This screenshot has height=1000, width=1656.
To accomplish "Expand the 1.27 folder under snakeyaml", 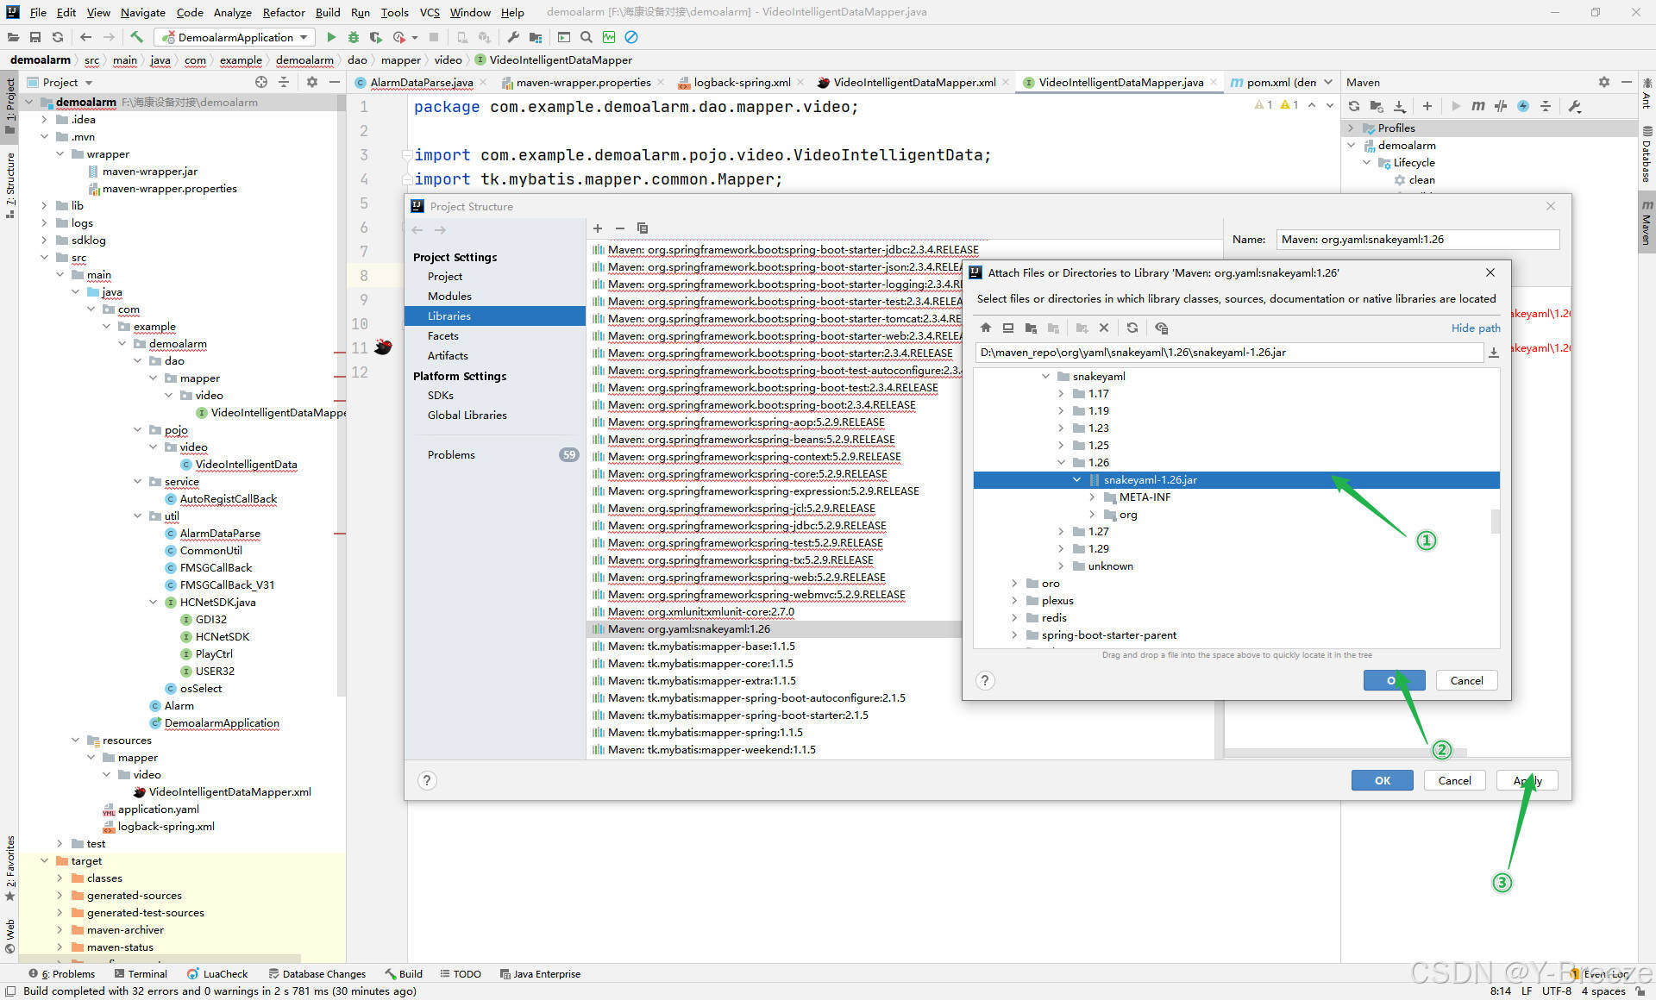I will pyautogui.click(x=1061, y=531).
